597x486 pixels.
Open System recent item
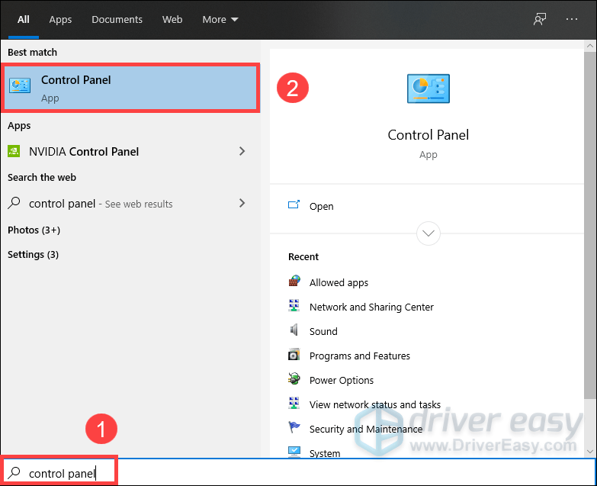tap(324, 453)
